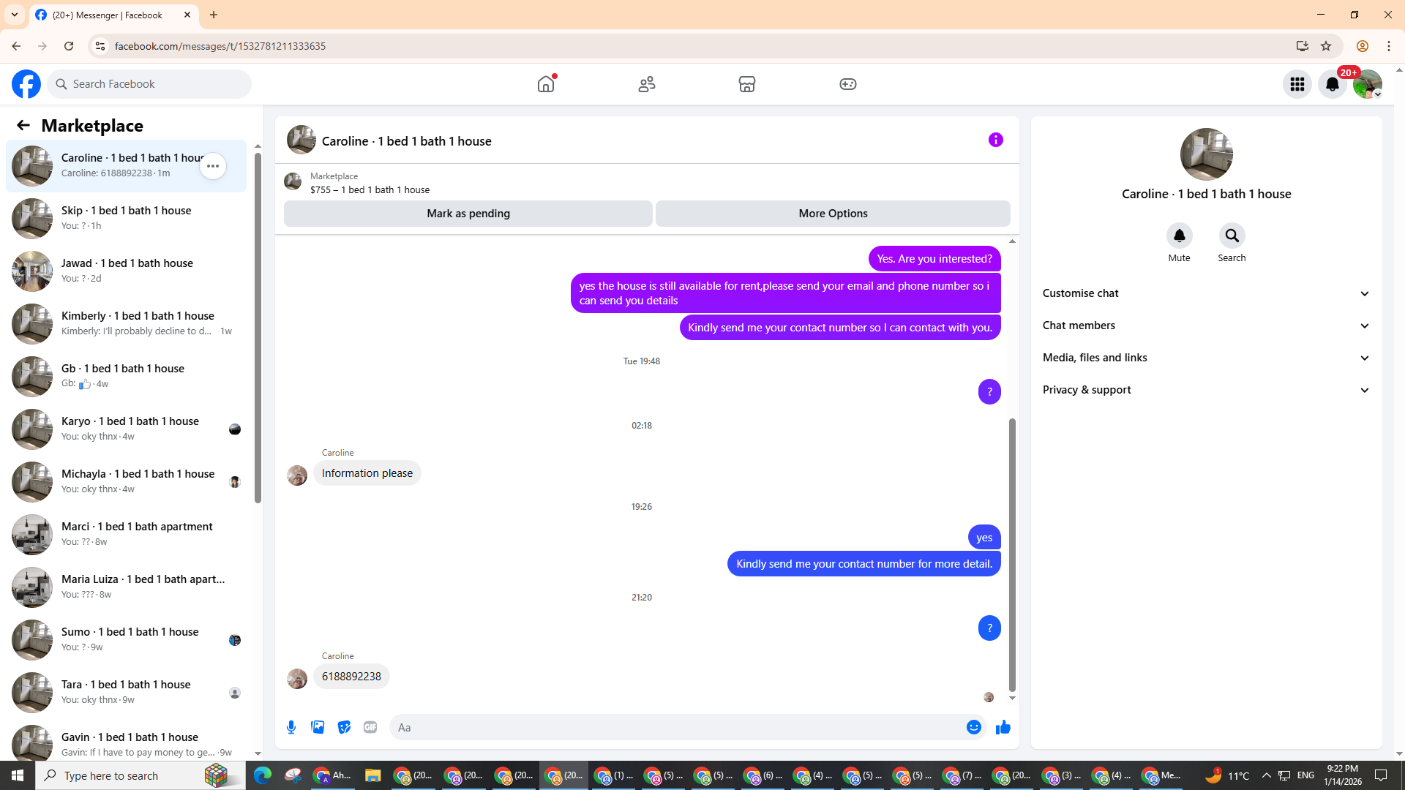The height and width of the screenshot is (790, 1405).
Task: Open the Facebook Marketplace nav icon
Action: (x=746, y=84)
